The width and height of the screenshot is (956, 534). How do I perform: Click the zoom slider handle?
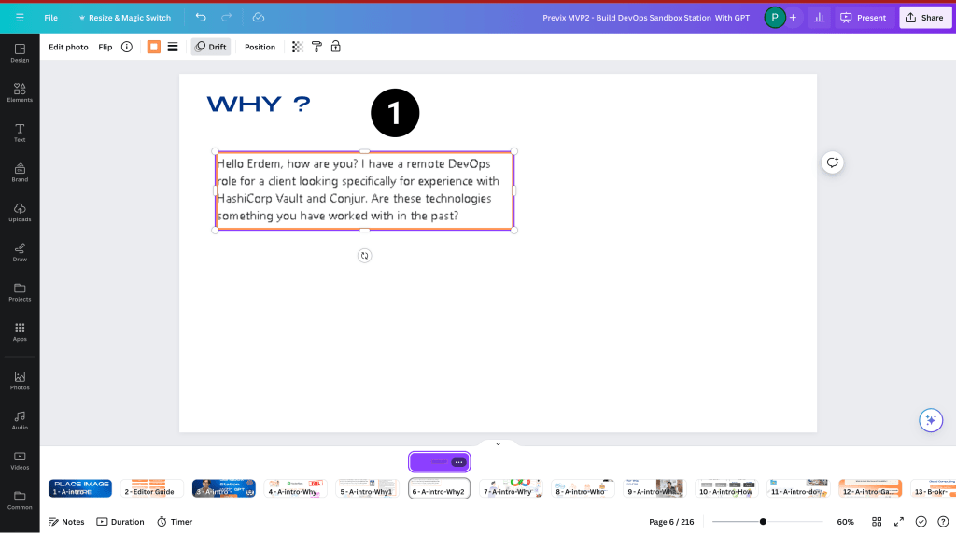tap(763, 522)
